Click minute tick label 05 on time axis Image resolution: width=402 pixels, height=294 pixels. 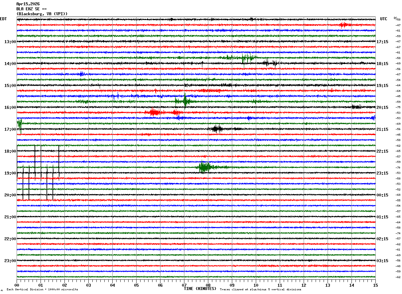click(x=136, y=285)
